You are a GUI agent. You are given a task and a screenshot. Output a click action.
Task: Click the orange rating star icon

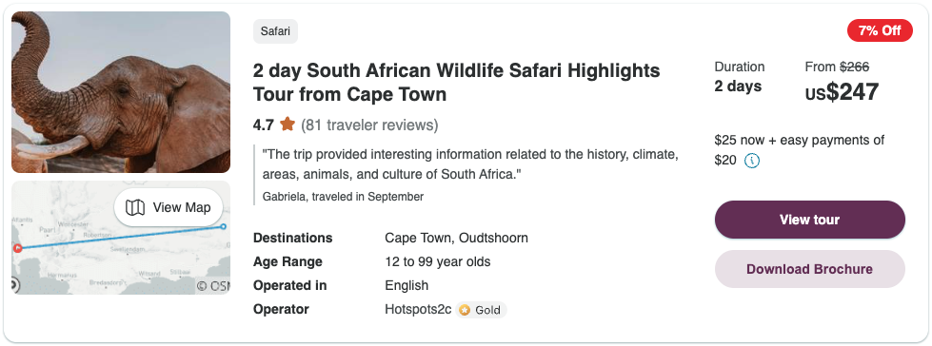(288, 125)
